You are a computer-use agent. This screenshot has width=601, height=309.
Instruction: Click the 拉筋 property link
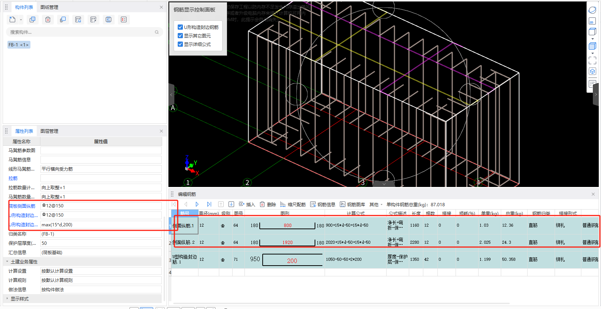[x=13, y=178]
